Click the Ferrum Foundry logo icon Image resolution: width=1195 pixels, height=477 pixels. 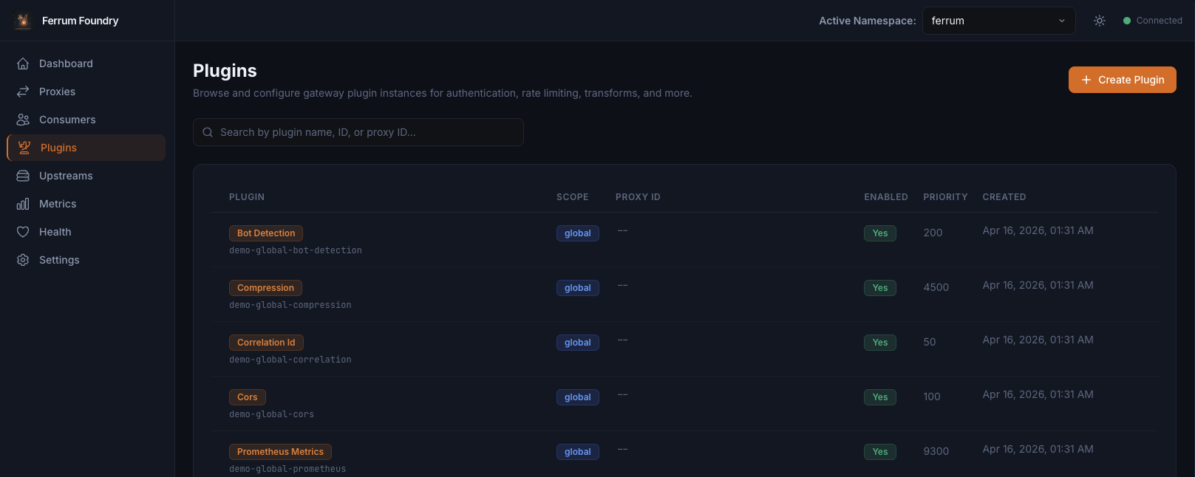[x=23, y=21]
